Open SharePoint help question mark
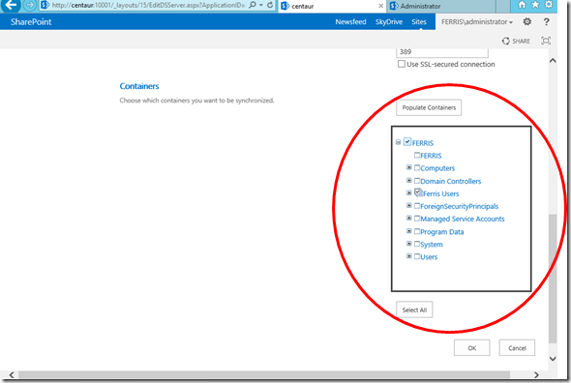 (546, 22)
